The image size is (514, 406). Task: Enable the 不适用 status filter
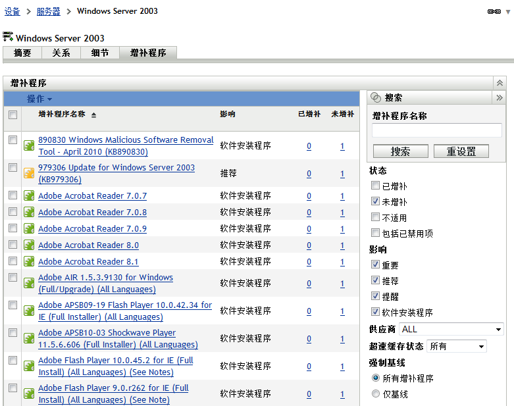coord(375,217)
